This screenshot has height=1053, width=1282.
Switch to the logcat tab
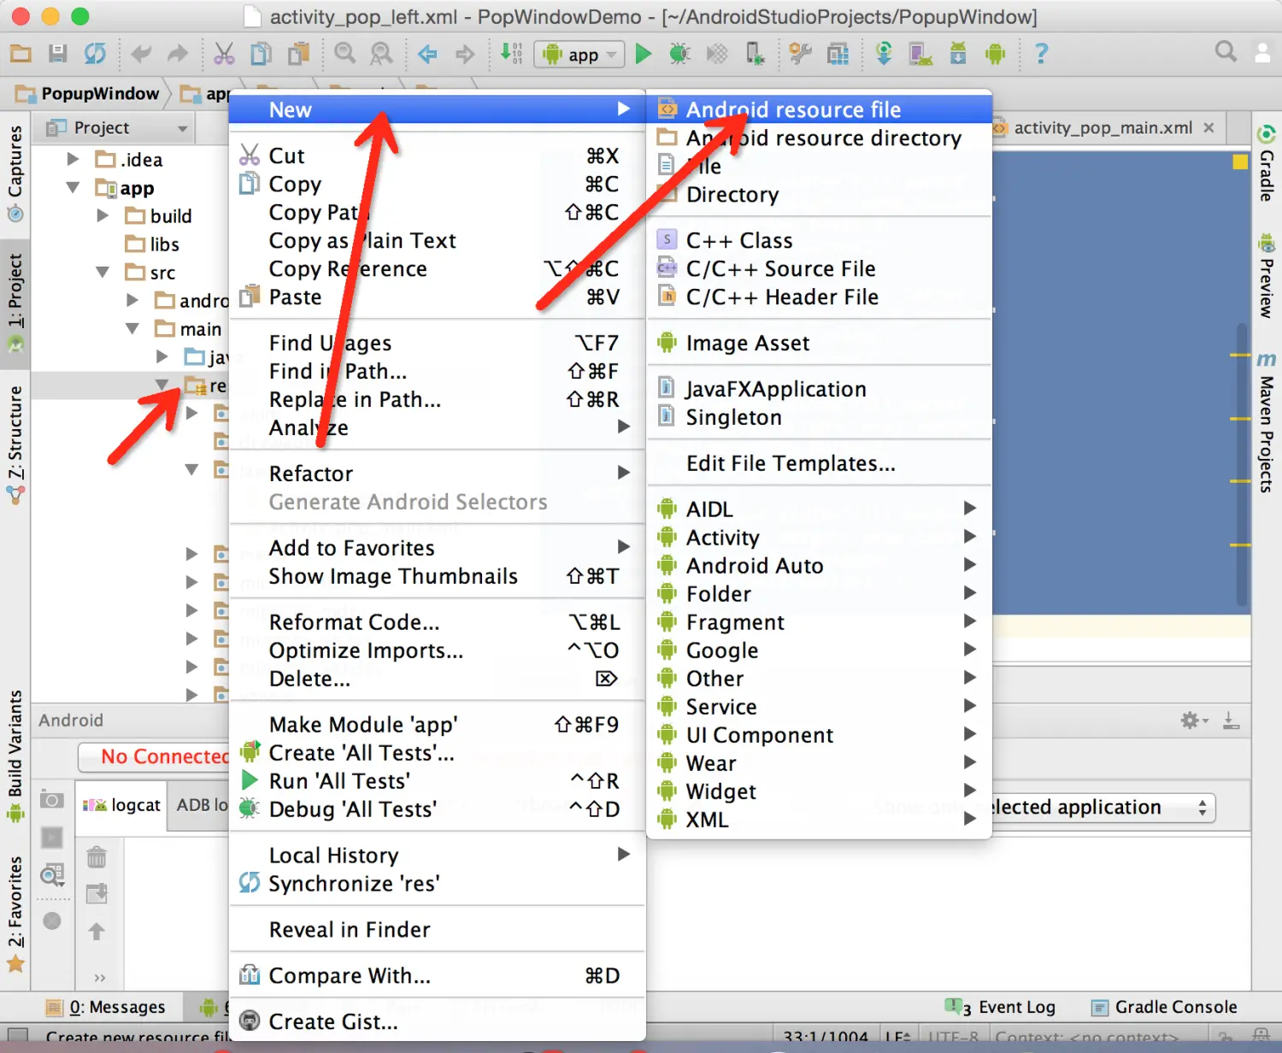pos(121,805)
